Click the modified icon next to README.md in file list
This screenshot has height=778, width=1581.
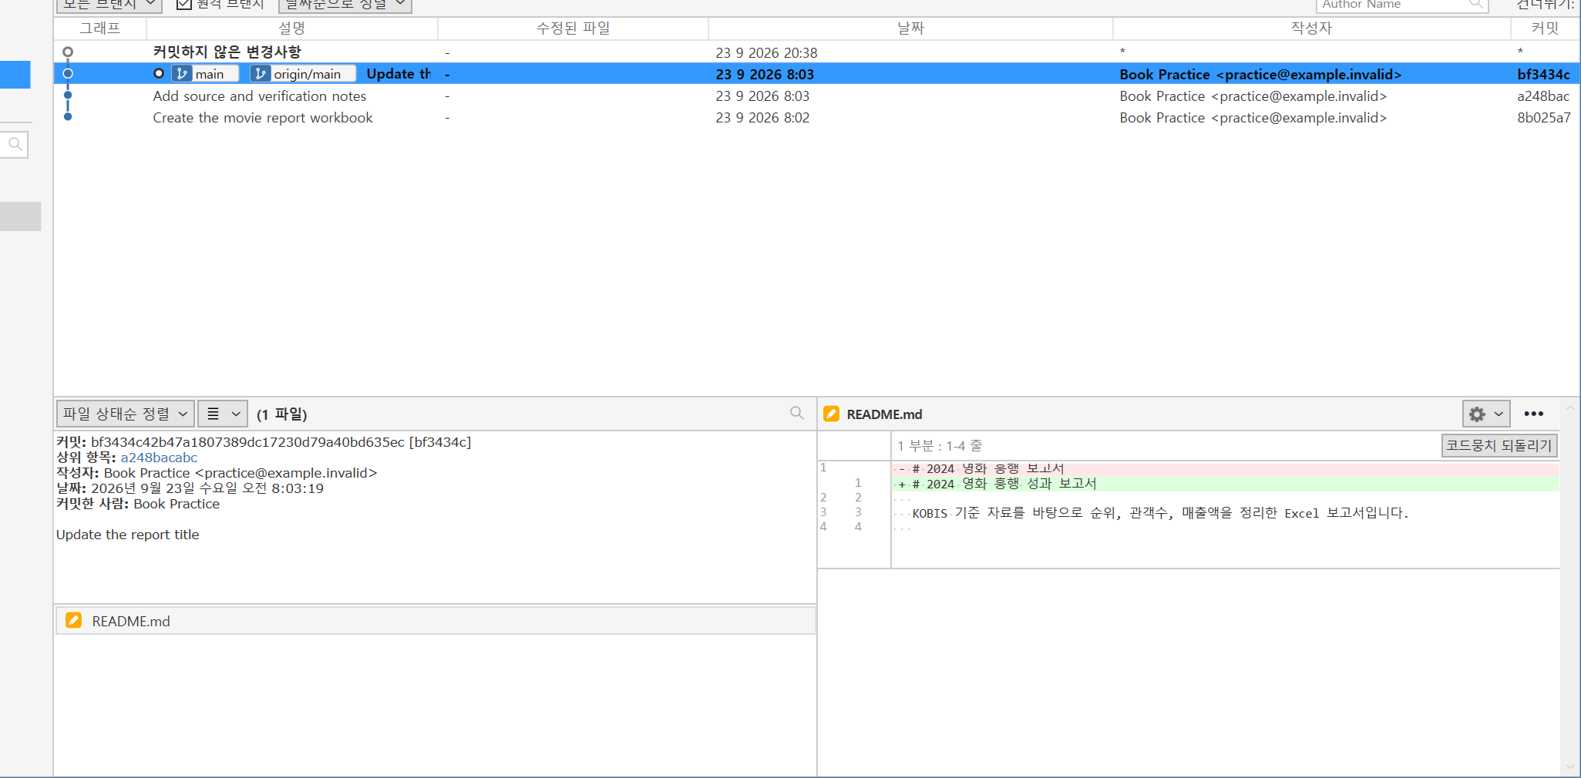pos(74,621)
